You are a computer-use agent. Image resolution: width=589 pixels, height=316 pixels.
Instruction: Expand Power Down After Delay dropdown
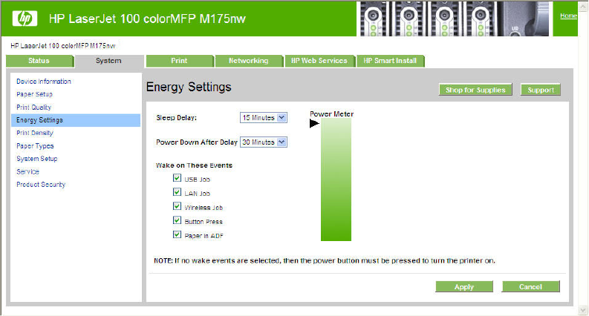point(264,142)
